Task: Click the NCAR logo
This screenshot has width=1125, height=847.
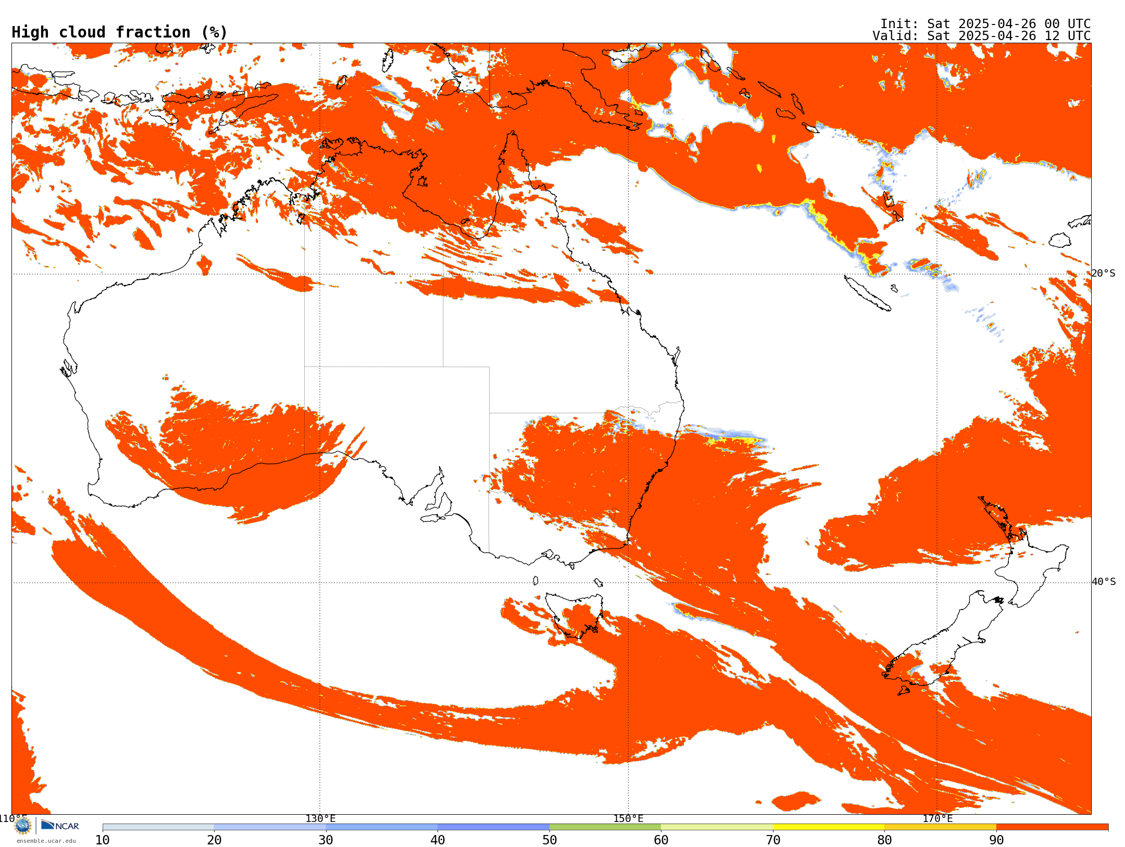Action: 60,826
